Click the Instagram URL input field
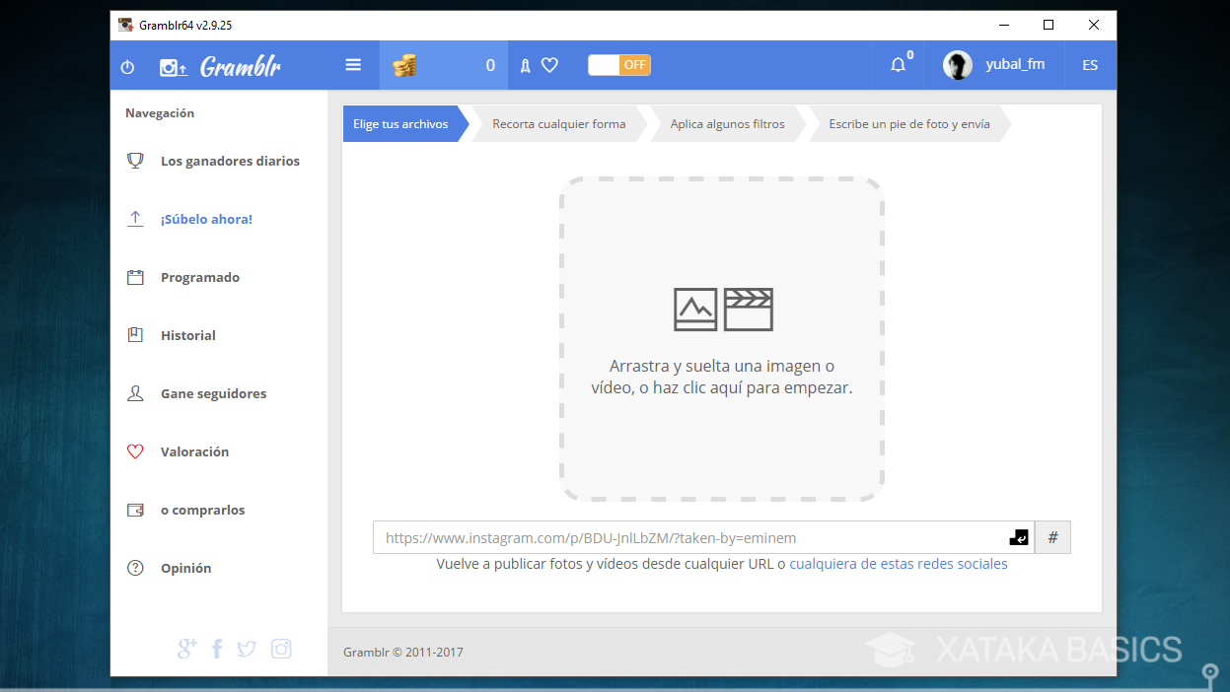Screen dimensions: 1230x692 tap(681, 537)
